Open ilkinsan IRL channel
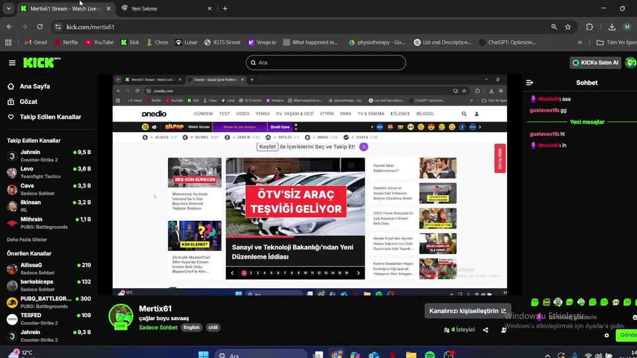 click(49, 206)
